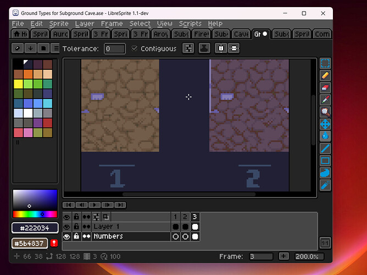Lock the Numbers layer with its padlock
Image resolution: width=367 pixels, height=275 pixels.
coord(76,237)
